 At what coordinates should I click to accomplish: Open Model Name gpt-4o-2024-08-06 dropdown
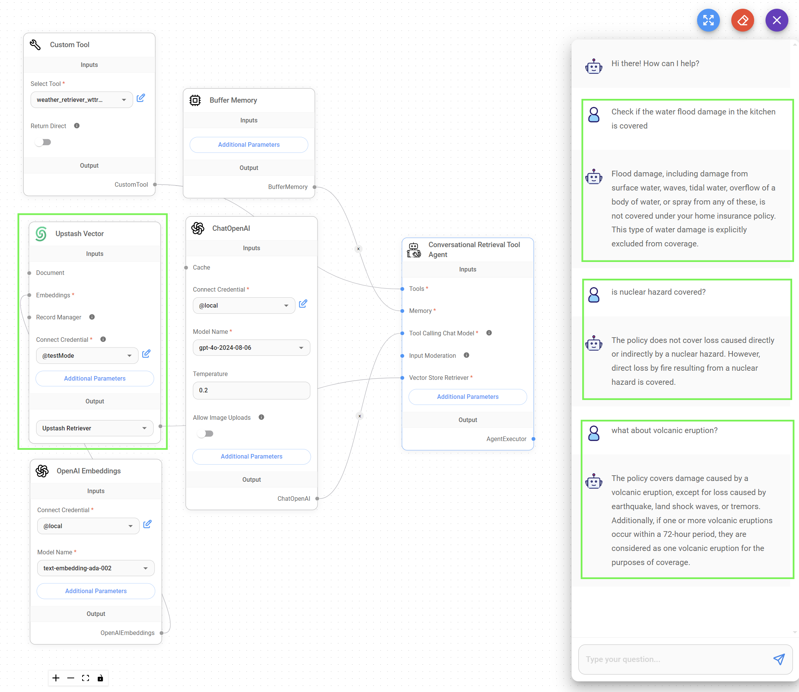(x=251, y=348)
